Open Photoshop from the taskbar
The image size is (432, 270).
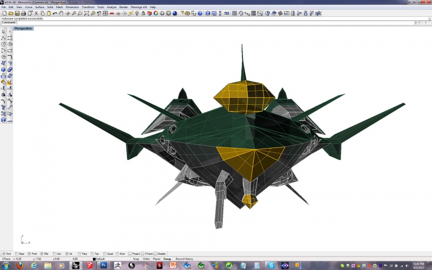(103, 266)
